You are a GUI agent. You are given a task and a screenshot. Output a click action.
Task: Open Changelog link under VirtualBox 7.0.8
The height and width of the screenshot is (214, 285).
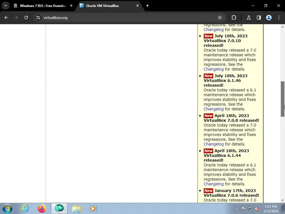click(213, 144)
